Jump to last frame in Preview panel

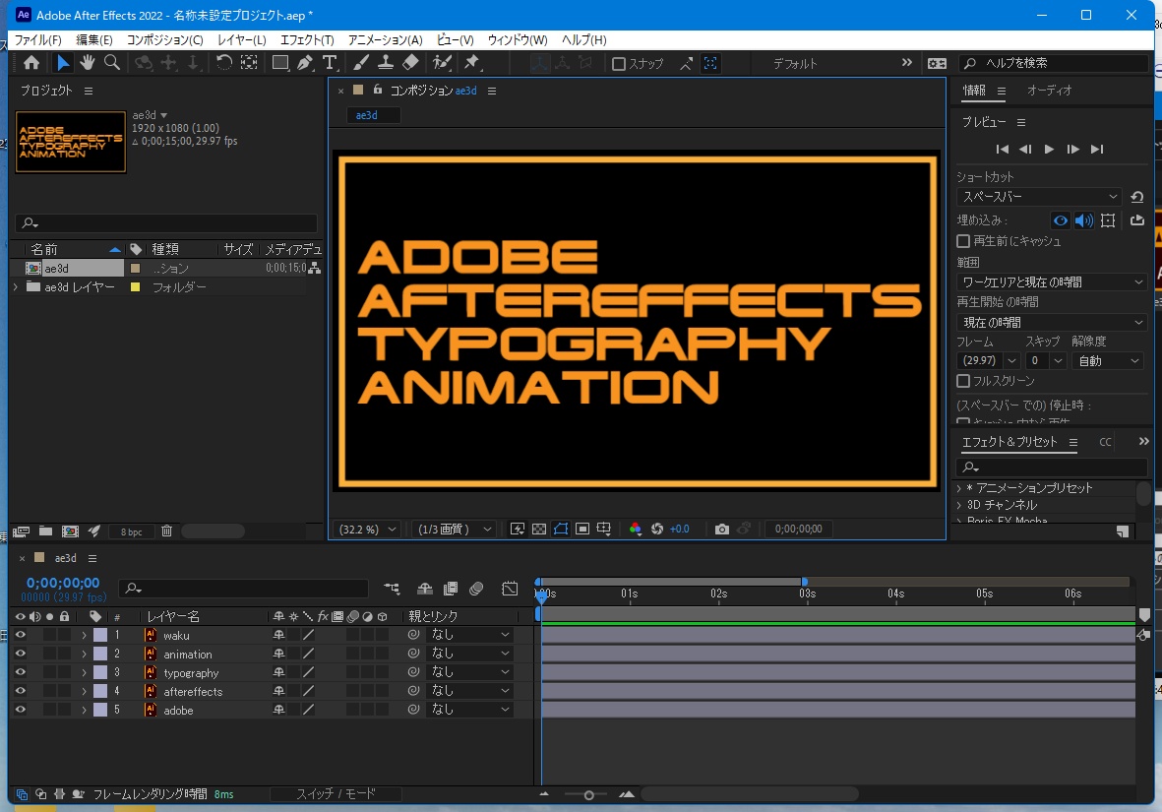[1097, 149]
